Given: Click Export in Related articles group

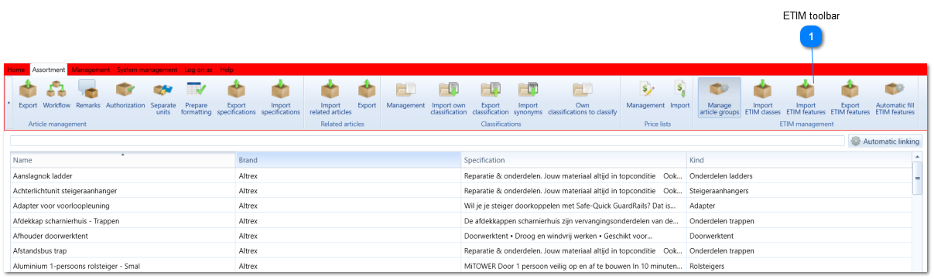Looking at the screenshot, I should click(367, 95).
